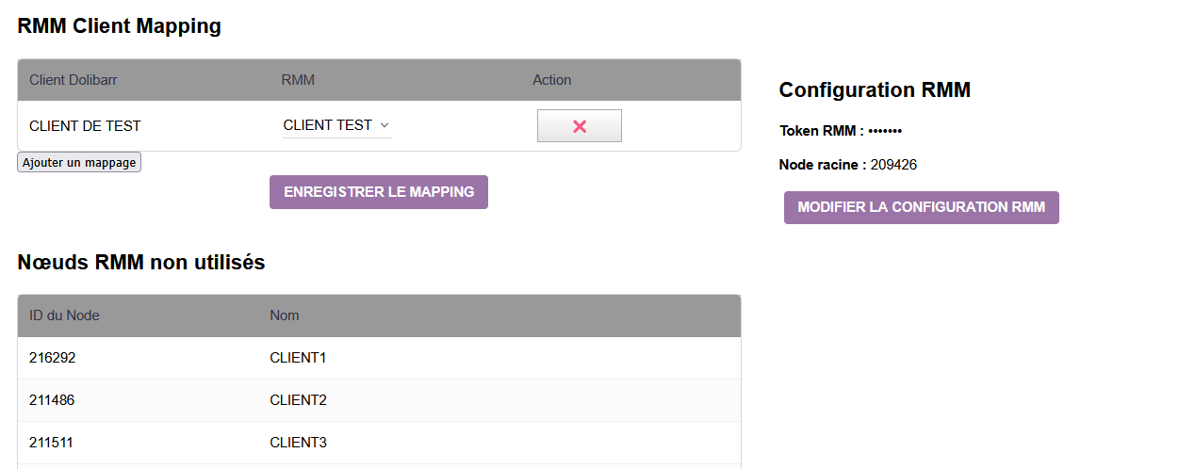Screen dimensions: 1179x469
Task: Click the Nœuds RMM non utilisés heading
Action: [x=141, y=263]
